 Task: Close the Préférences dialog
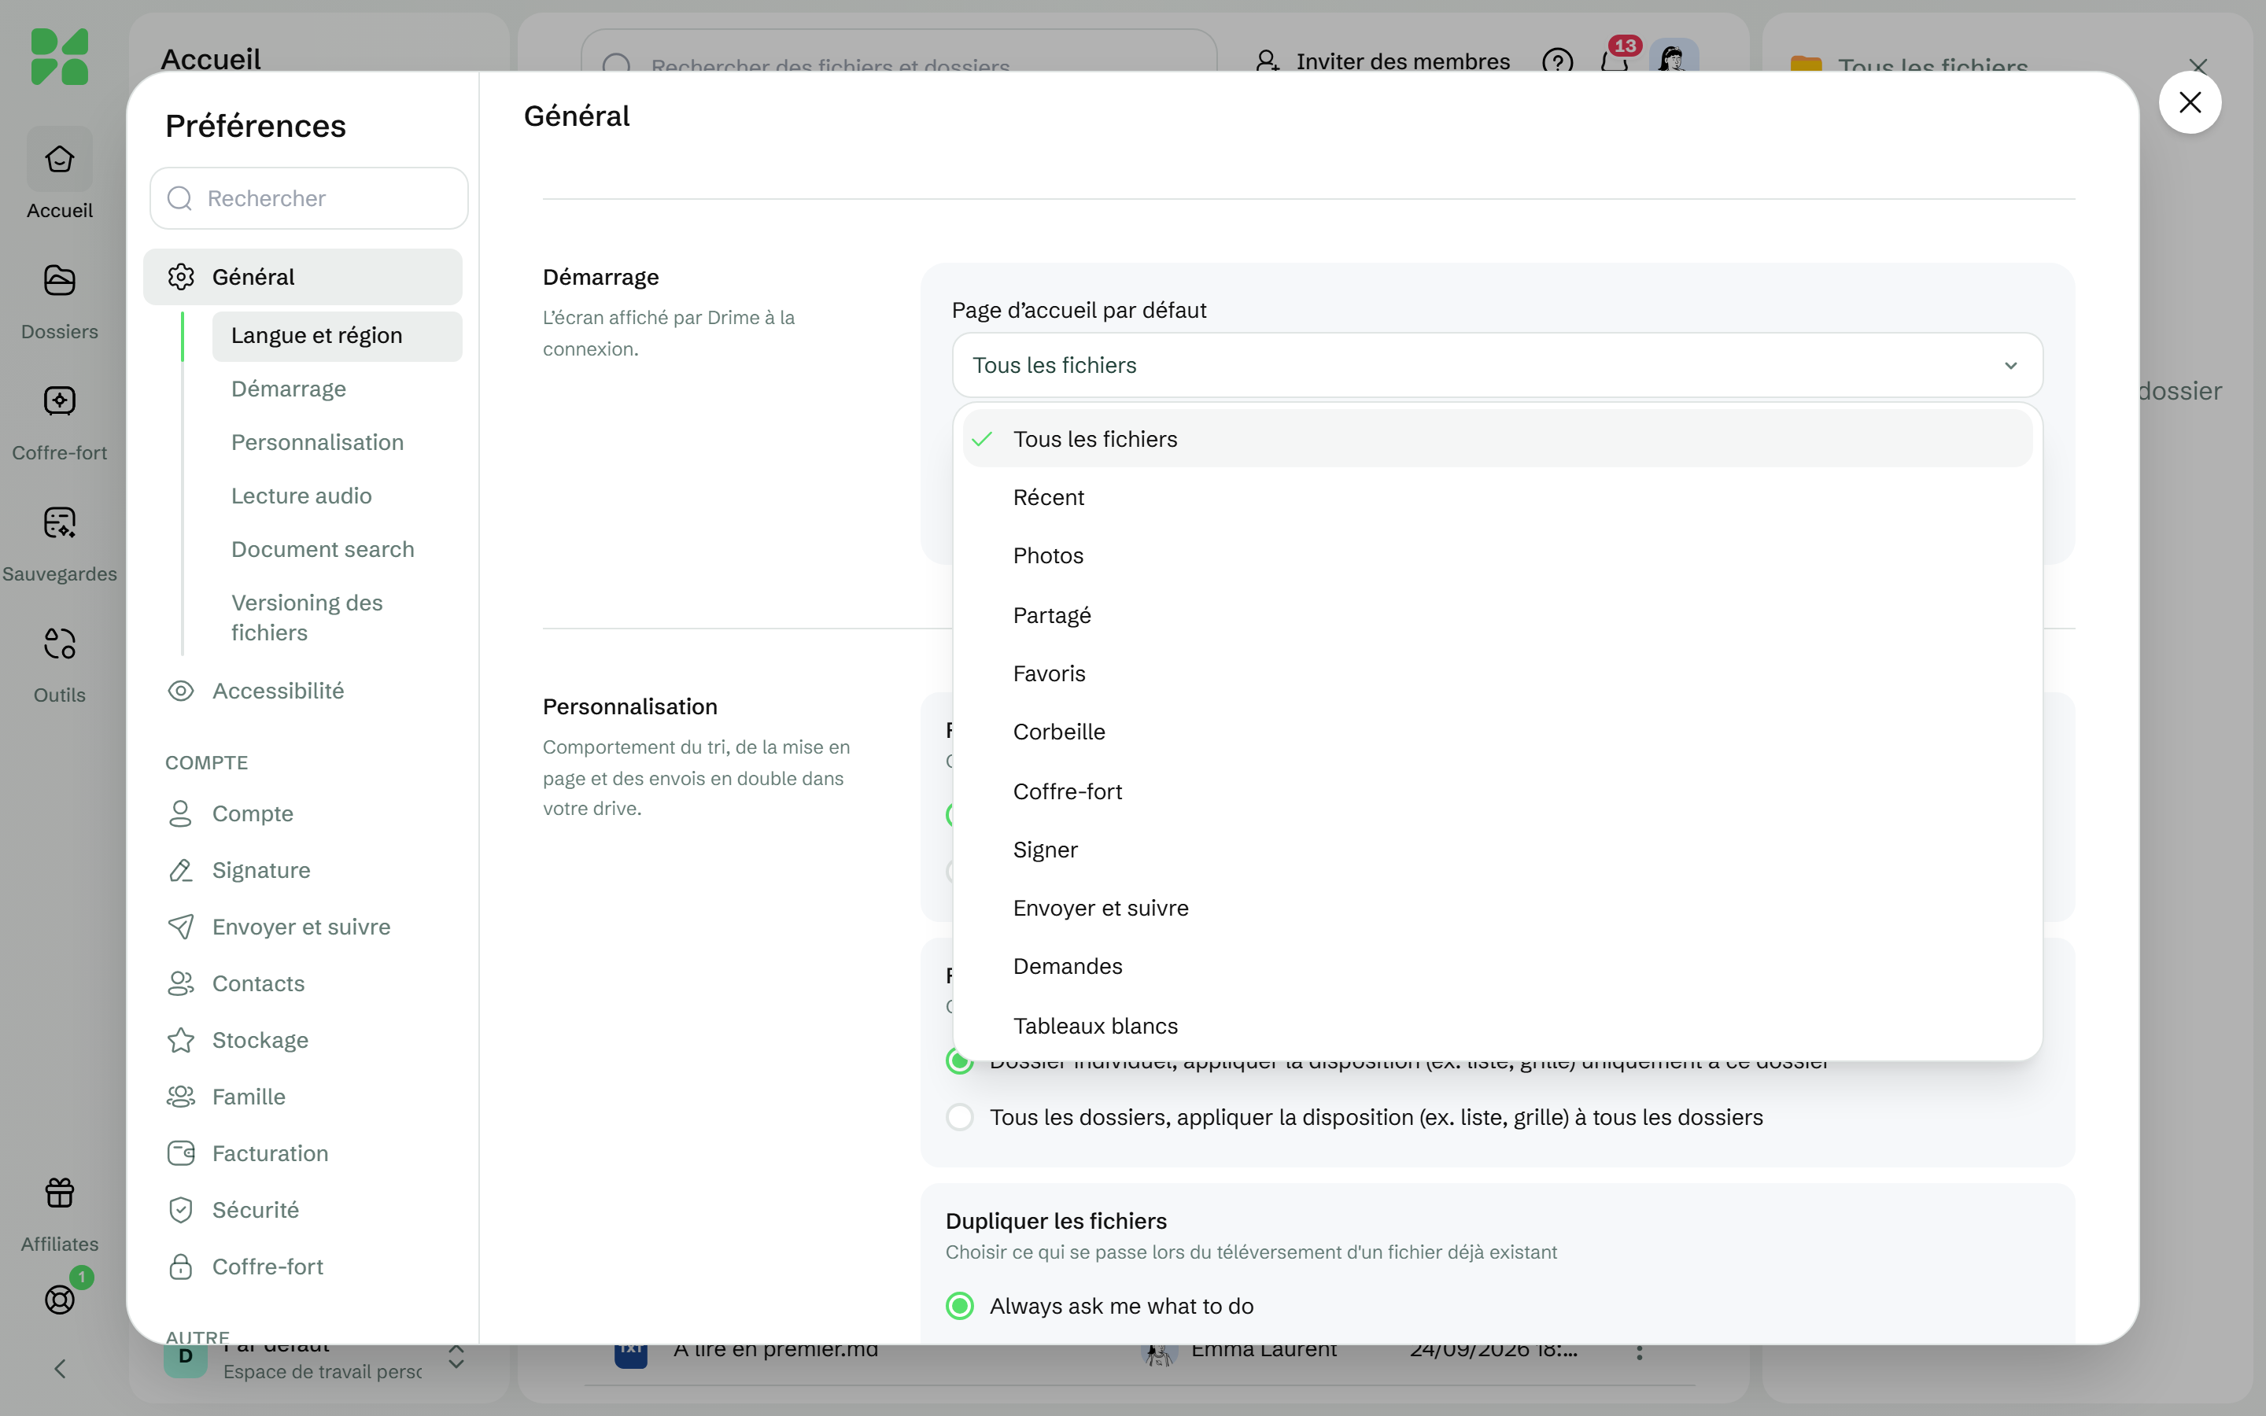click(2189, 102)
